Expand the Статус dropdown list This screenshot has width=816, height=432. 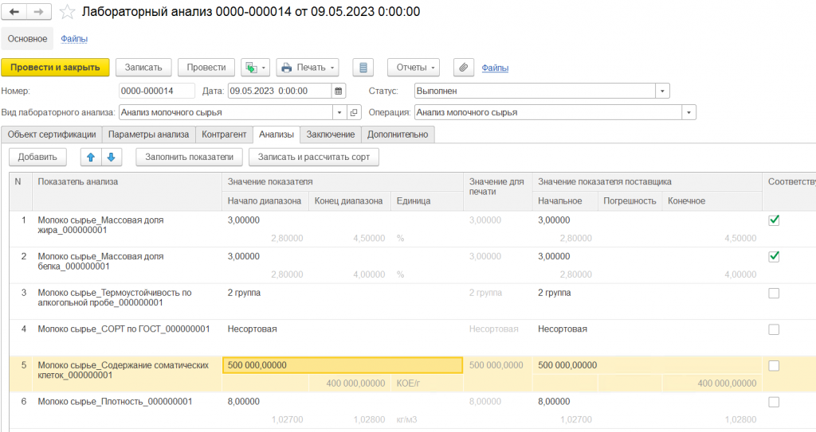pos(662,91)
